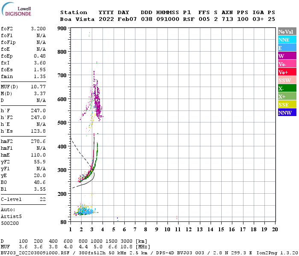Select the NNW dark blue legend swatch
The width and height of the screenshot is (299, 256).
click(287, 112)
